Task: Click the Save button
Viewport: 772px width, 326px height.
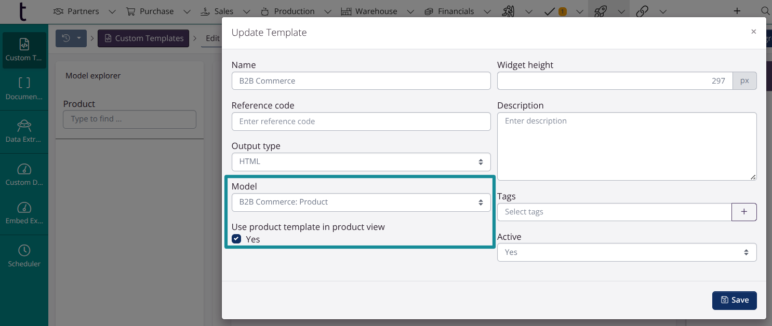Action: pyautogui.click(x=734, y=300)
